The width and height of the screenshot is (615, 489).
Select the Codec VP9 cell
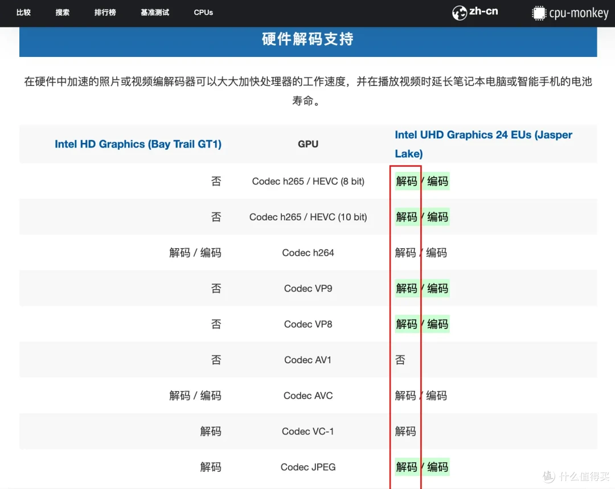[x=308, y=288]
